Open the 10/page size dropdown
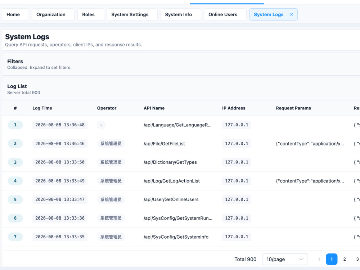This screenshot has width=360, height=270. (285, 259)
